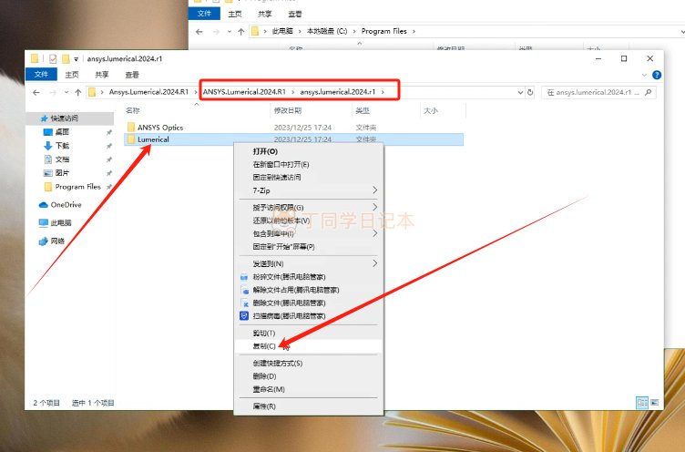685x452 pixels.
Task: Switch to large icons view in status bar
Action: tap(654, 402)
